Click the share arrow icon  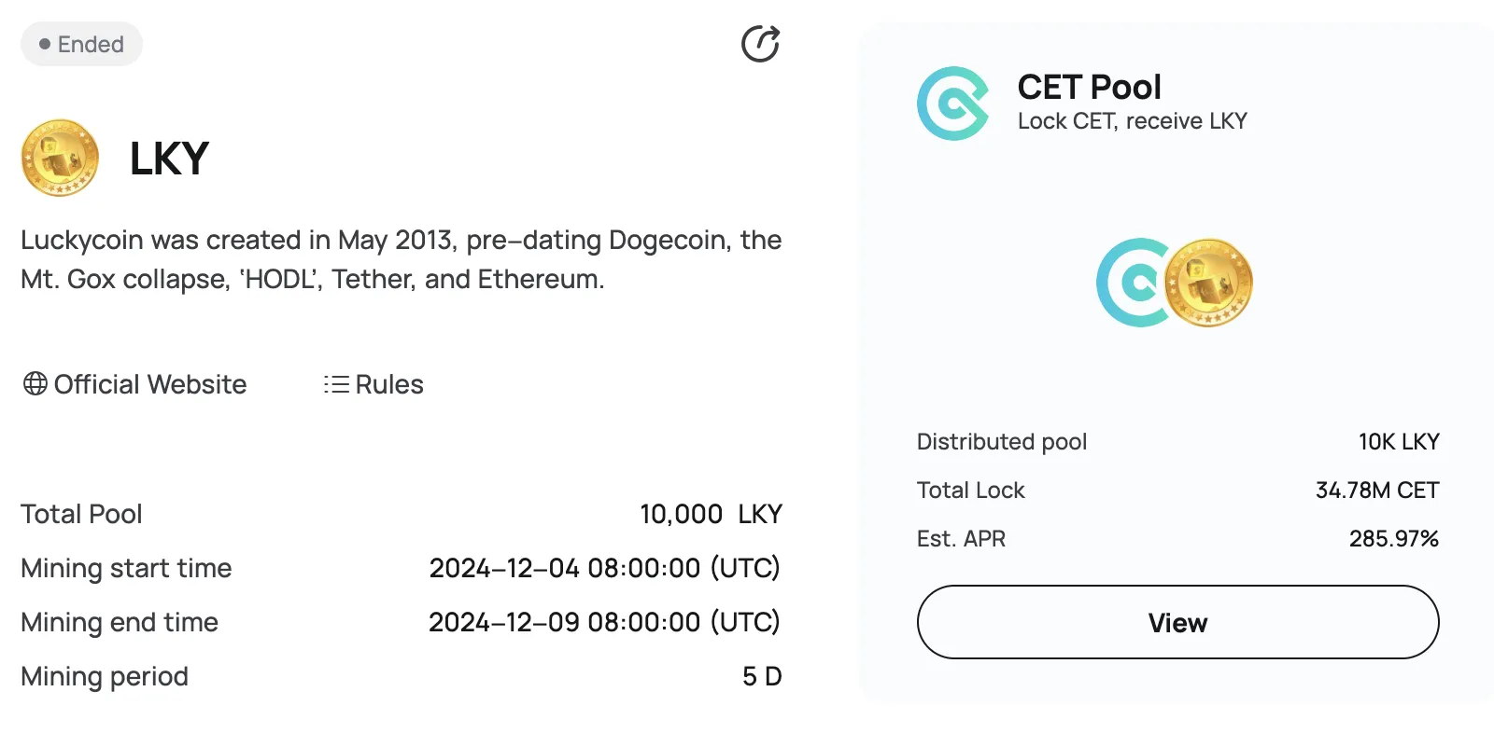tap(760, 44)
